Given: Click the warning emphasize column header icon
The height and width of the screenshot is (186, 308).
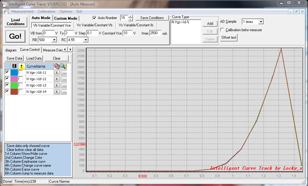Looking at the screenshot, I should (21, 67).
